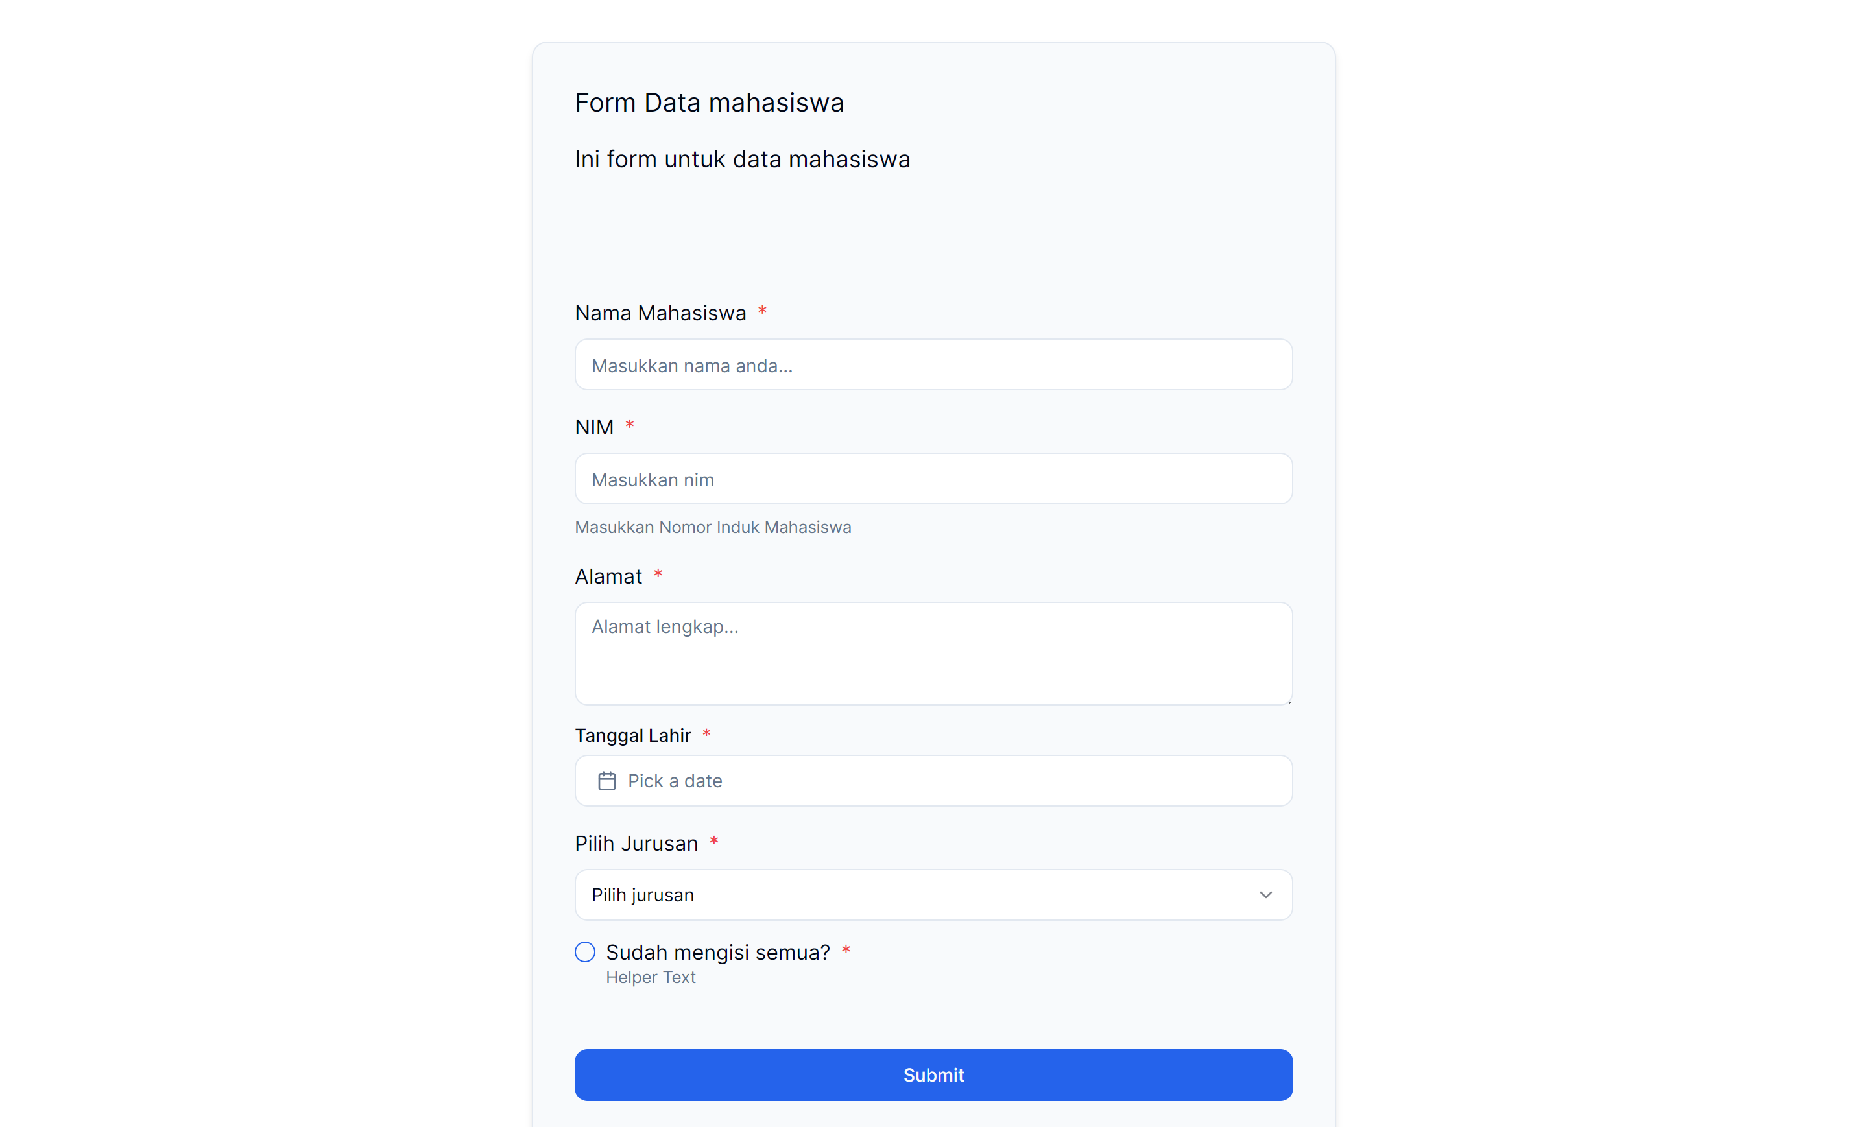This screenshot has height=1127, width=1868.
Task: Click the 'Ini form untuk data mahasiswa' description
Action: [x=742, y=159]
